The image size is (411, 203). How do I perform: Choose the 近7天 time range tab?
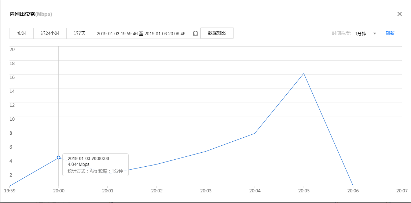coord(80,33)
